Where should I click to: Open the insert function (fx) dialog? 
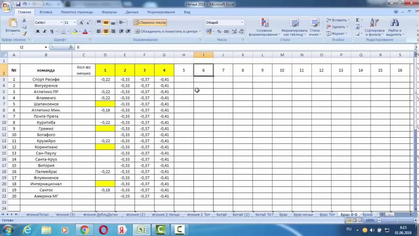(x=71, y=47)
